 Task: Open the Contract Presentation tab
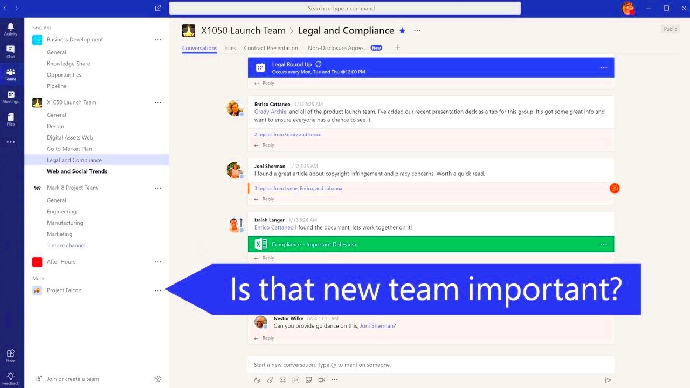[271, 48]
